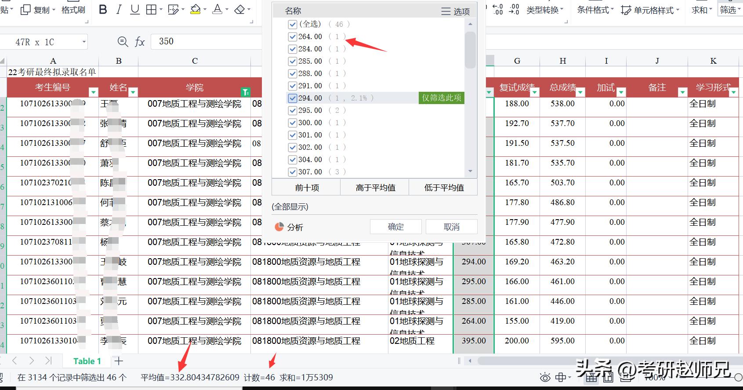
Task: Toggle italic formatting
Action: point(119,10)
